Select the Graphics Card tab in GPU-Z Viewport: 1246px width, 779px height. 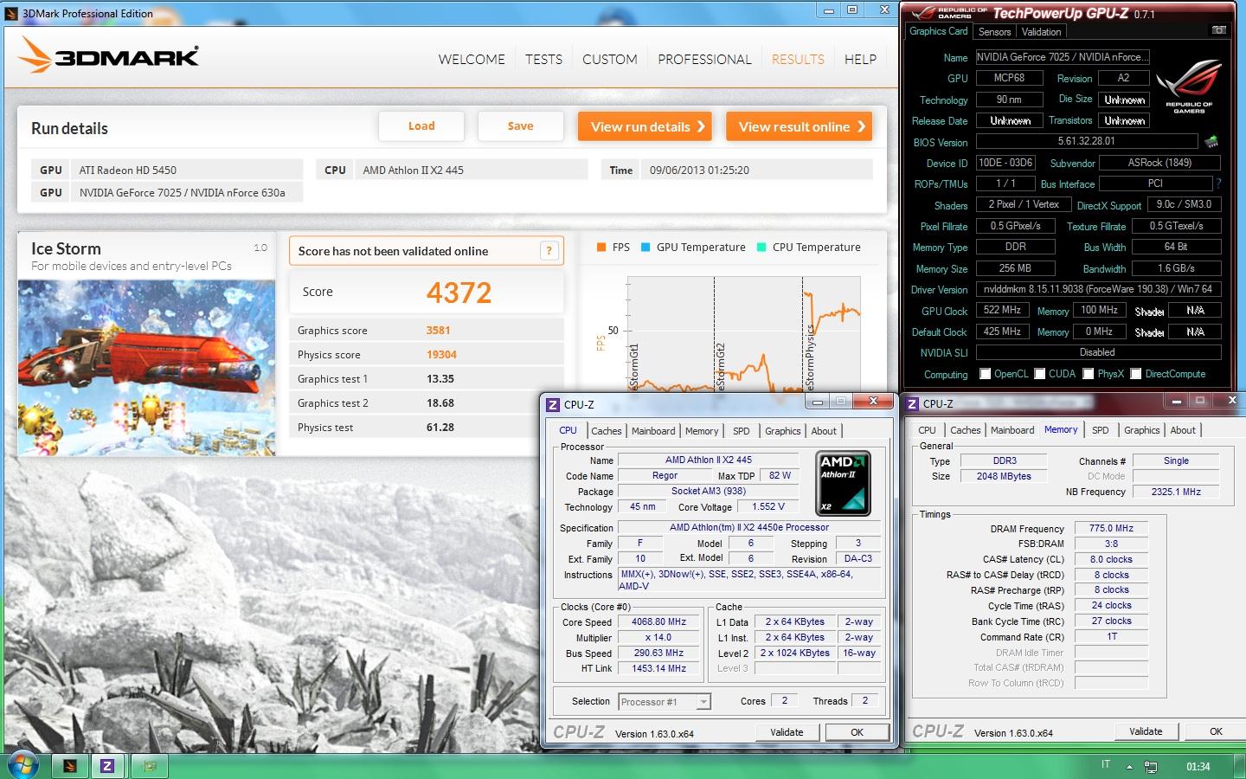point(938,31)
